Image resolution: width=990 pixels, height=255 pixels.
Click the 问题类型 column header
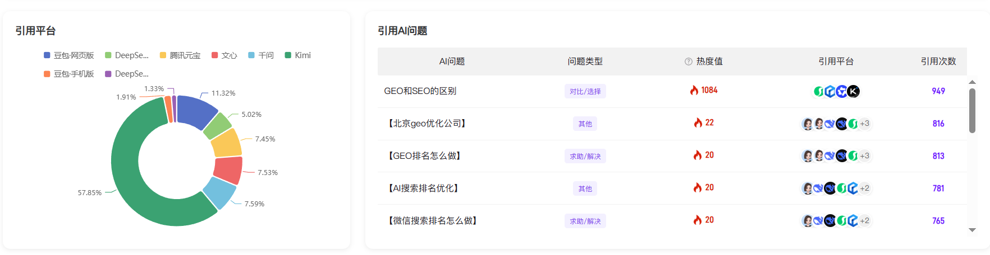(x=585, y=62)
